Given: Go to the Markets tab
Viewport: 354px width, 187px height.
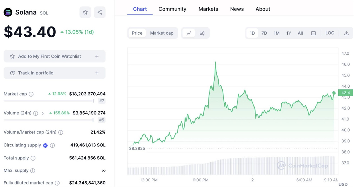Looking at the screenshot, I should (x=208, y=9).
